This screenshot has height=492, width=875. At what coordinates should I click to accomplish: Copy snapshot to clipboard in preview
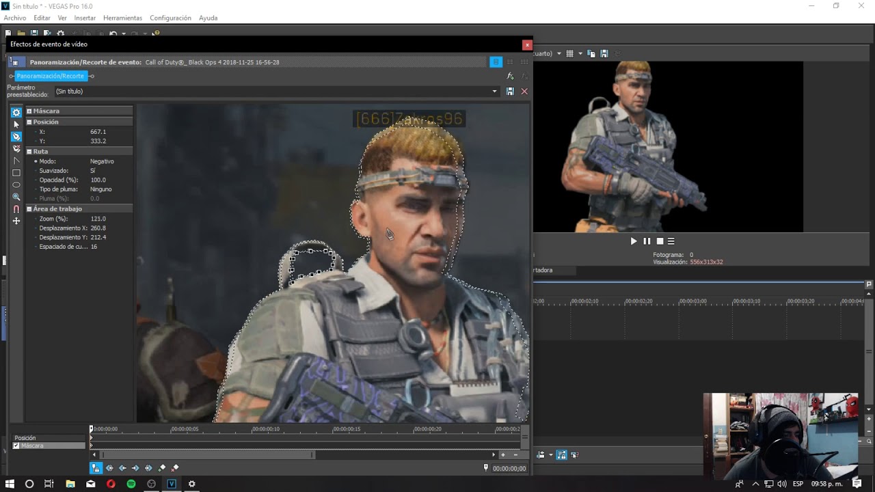click(592, 53)
